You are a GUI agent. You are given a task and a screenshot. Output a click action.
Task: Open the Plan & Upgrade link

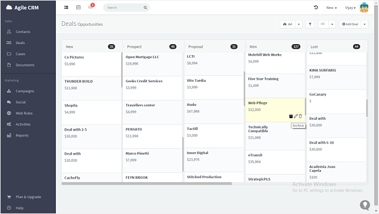28,197
